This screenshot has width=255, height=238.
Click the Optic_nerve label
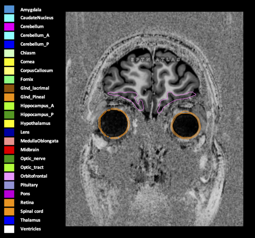(33, 159)
